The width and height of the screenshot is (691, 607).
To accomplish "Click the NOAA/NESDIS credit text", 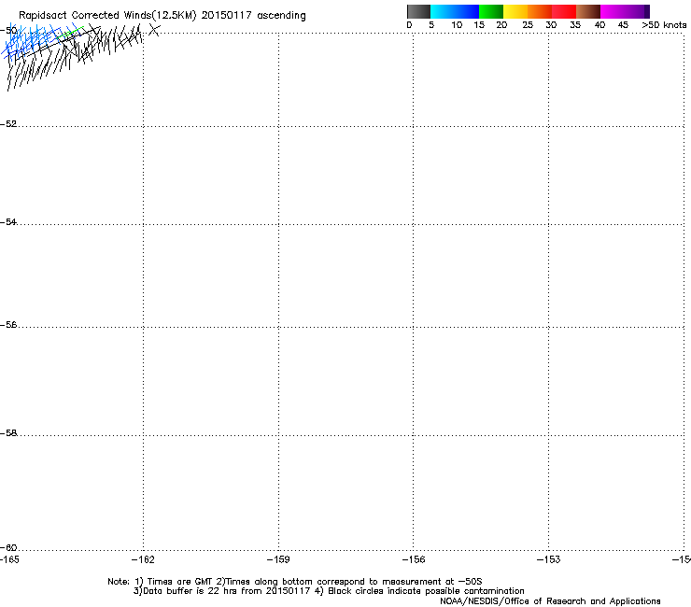I will [550, 601].
